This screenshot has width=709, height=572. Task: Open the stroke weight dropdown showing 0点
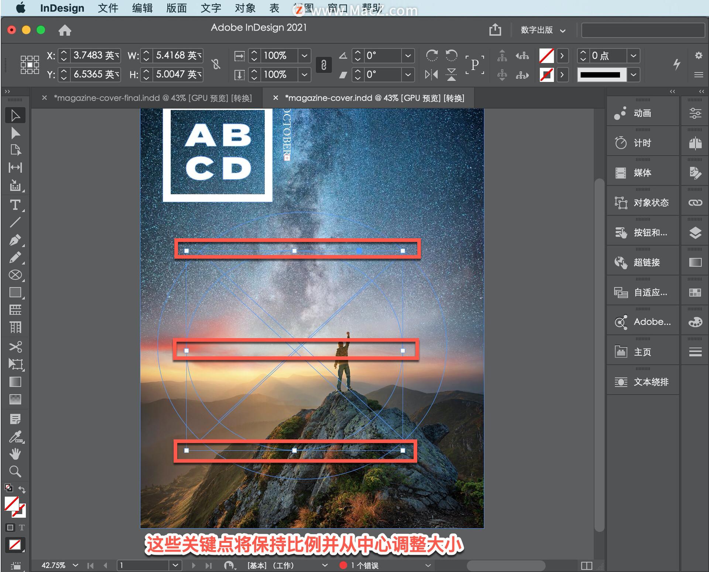coord(633,56)
